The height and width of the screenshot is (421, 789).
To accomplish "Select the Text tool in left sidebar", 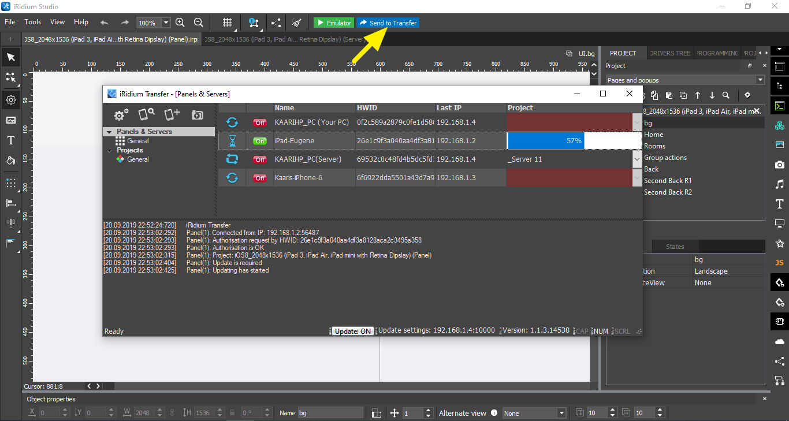I will click(x=10, y=140).
